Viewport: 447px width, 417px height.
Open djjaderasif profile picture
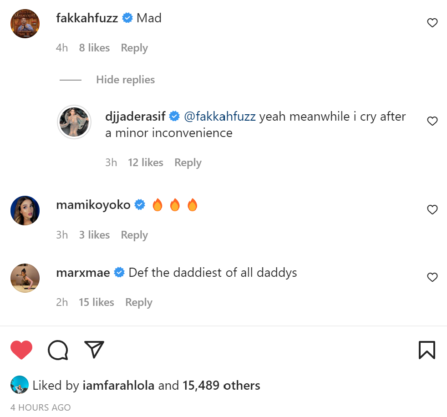[x=74, y=122]
